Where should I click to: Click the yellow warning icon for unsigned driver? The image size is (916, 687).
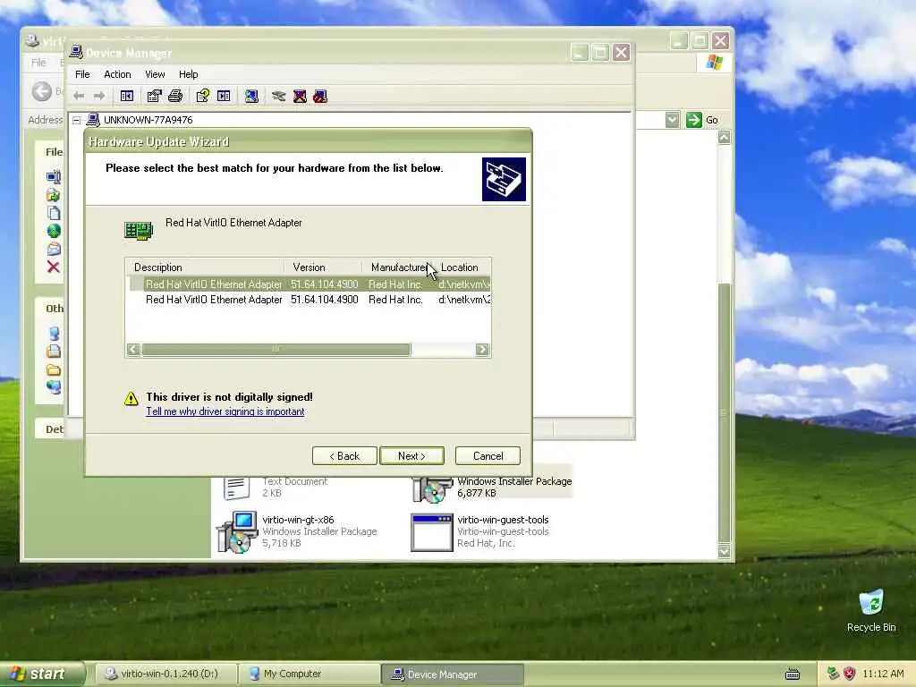tap(131, 398)
